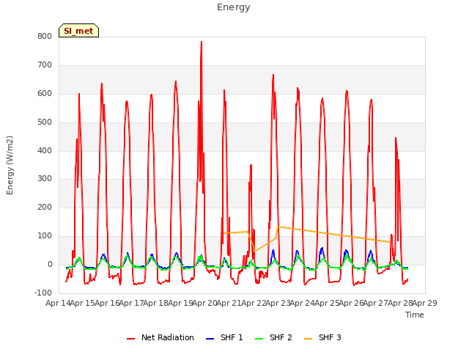
Task: Click the SI_met annotation label
Action: click(78, 31)
